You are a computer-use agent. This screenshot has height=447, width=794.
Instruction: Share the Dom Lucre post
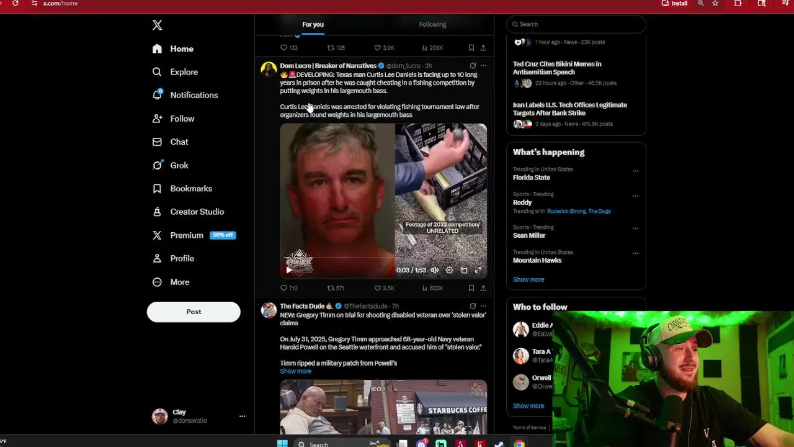click(x=483, y=288)
